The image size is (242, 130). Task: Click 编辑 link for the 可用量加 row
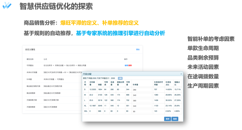pyautogui.click(x=126, y=65)
